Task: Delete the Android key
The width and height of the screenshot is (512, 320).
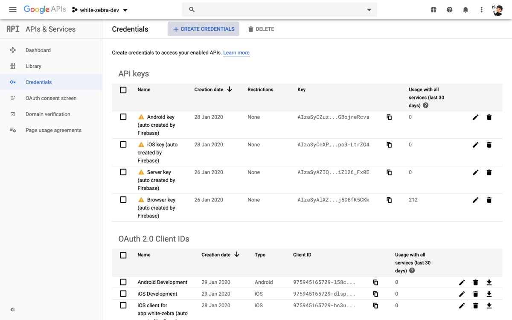Action: point(489,117)
